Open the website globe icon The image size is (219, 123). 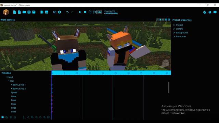[205, 12]
